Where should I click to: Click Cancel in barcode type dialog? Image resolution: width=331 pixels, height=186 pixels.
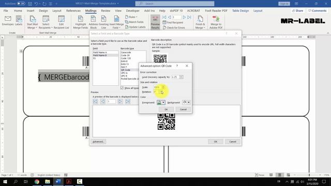pyautogui.click(x=232, y=142)
